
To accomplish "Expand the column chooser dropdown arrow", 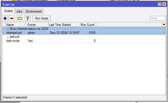I will (x=164, y=25).
